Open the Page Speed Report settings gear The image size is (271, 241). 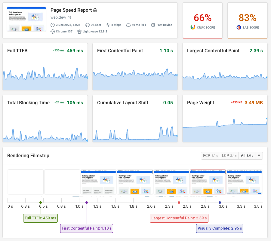tap(95, 10)
